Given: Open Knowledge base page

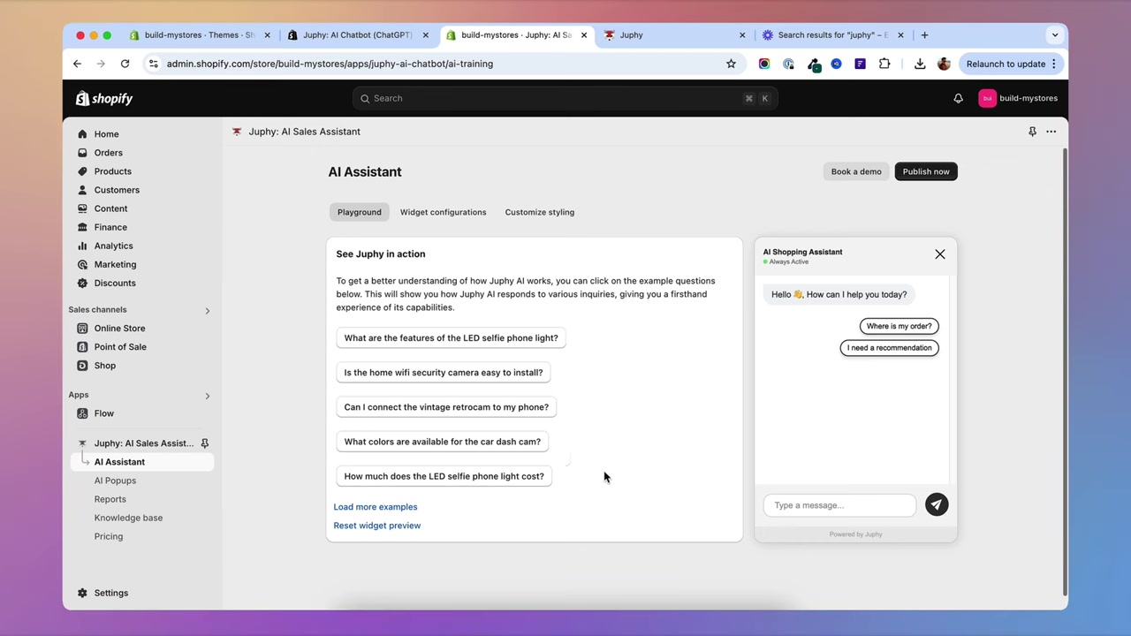Looking at the screenshot, I should pos(128,518).
